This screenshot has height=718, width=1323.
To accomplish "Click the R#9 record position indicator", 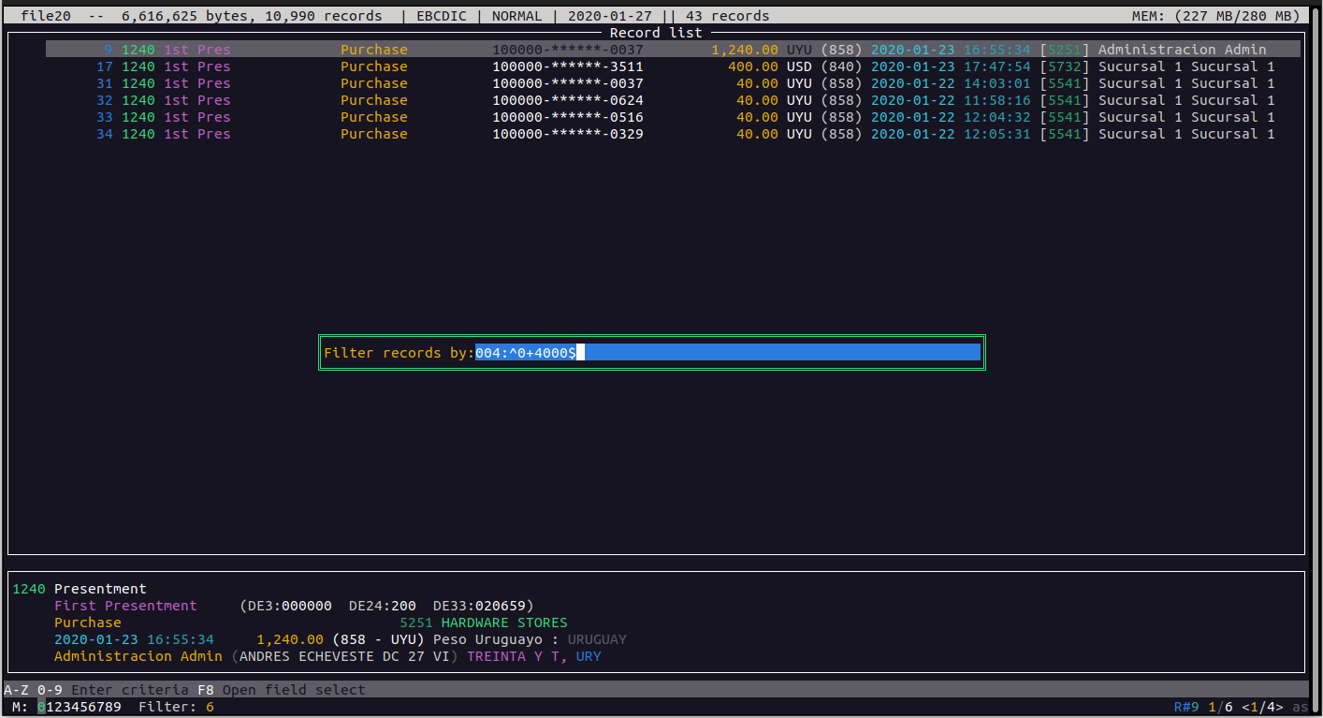I will pyautogui.click(x=1185, y=707).
